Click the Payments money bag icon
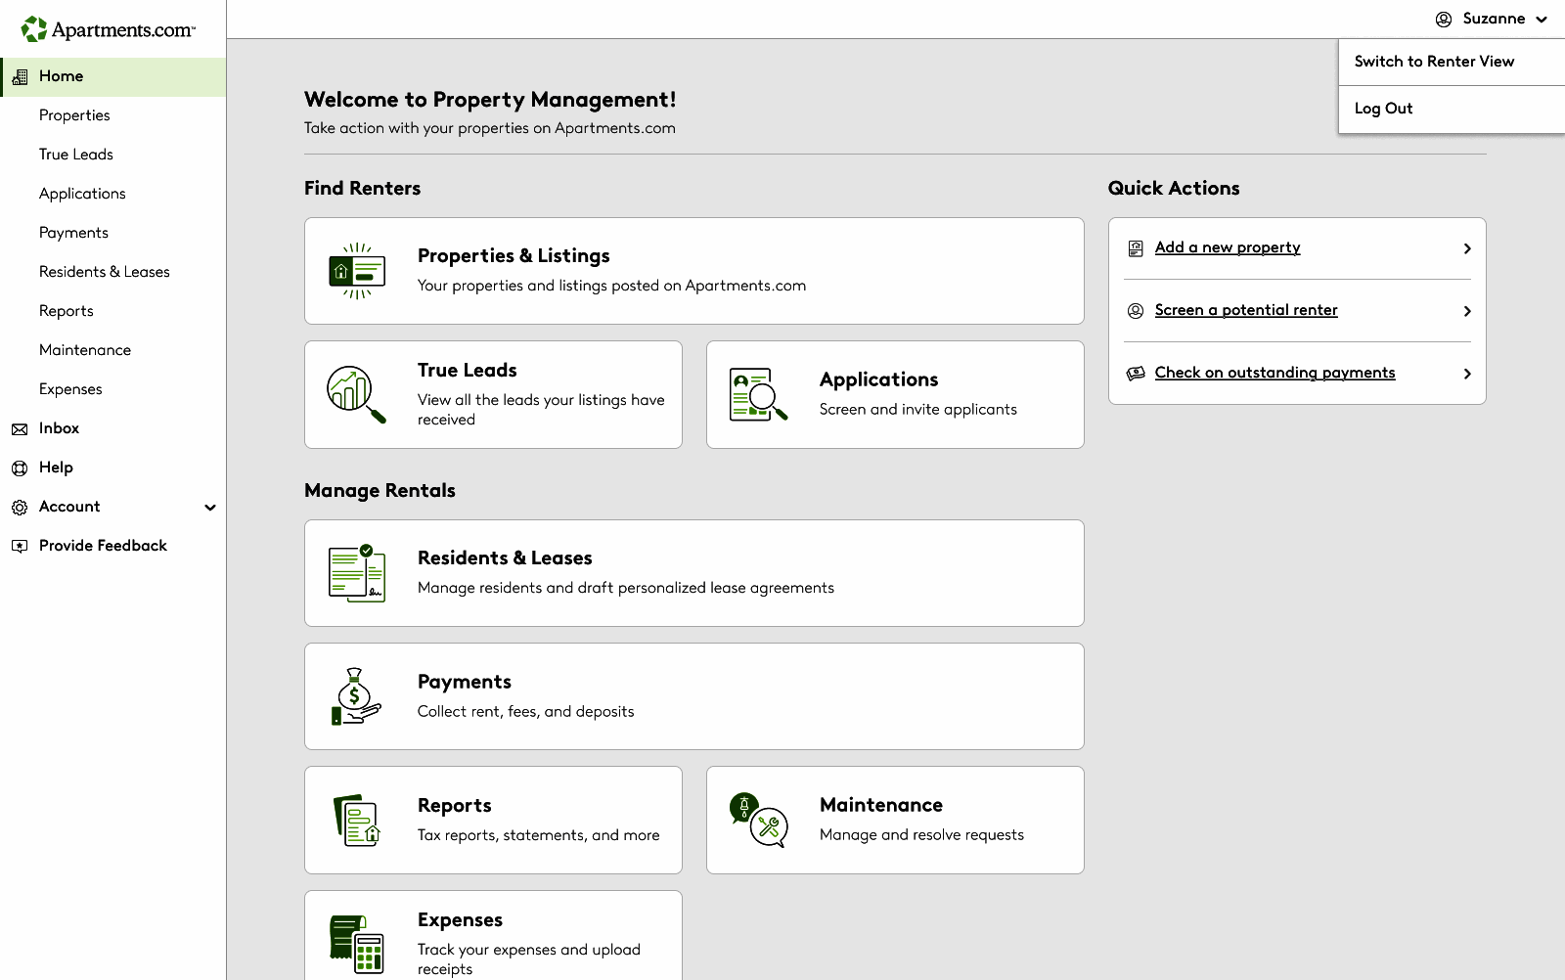 pos(354,695)
